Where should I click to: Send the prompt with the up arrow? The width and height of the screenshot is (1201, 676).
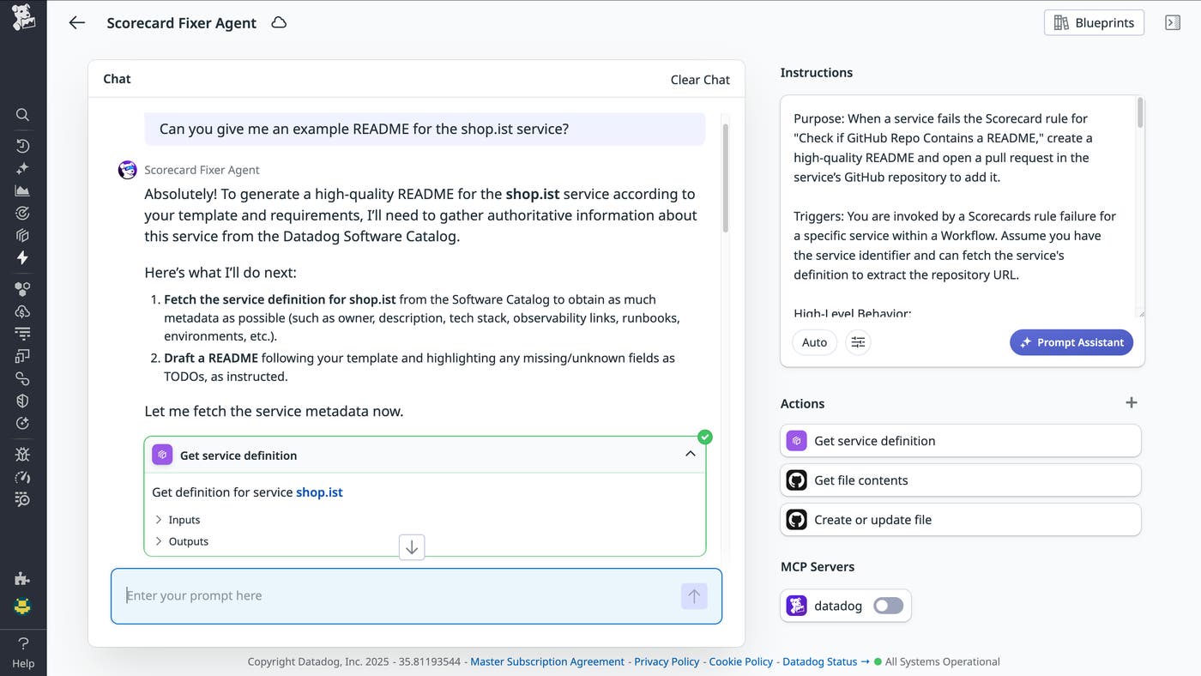pos(694,596)
